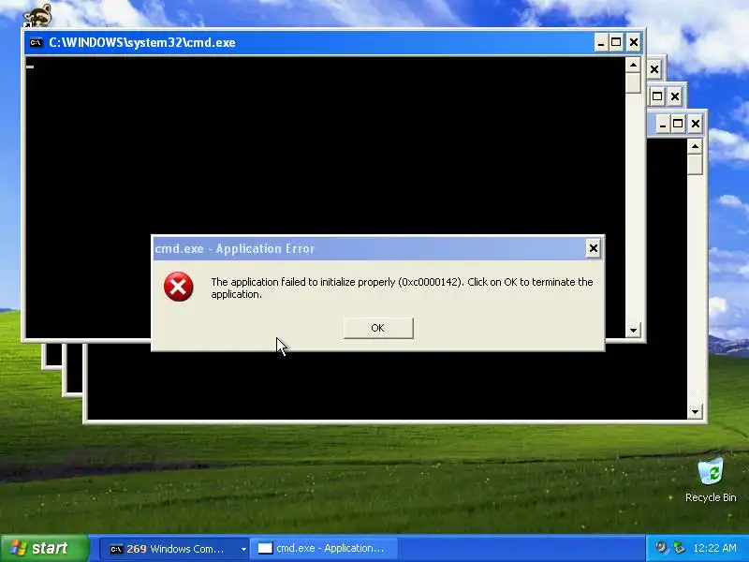This screenshot has height=562, width=749.
Task: Click the rearmost cmd window scroll up arrow
Action: tap(695, 146)
